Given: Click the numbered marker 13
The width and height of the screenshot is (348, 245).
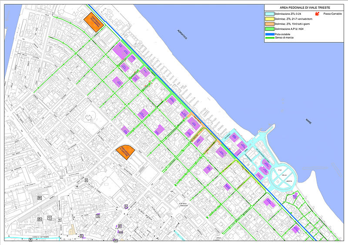Looking at the screenshot, I should pos(98,216).
